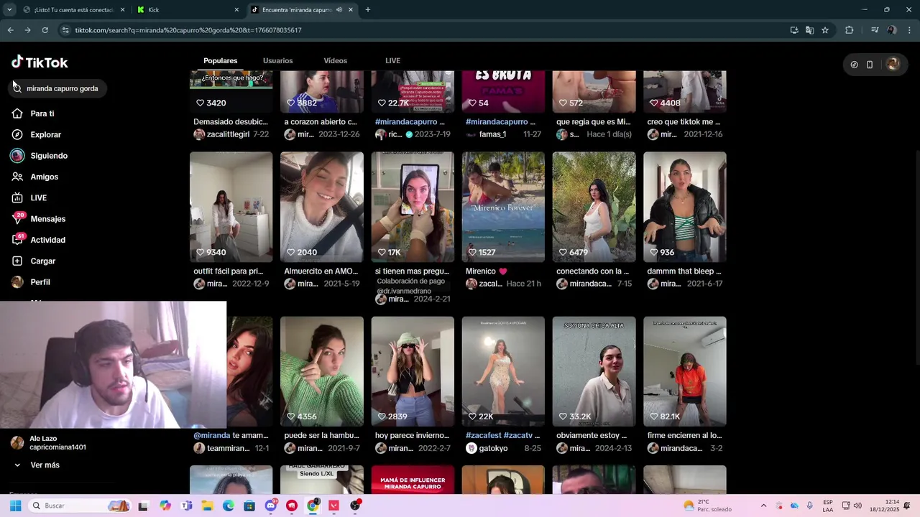Click the Windows taskbar Buscar search box

pos(79,506)
